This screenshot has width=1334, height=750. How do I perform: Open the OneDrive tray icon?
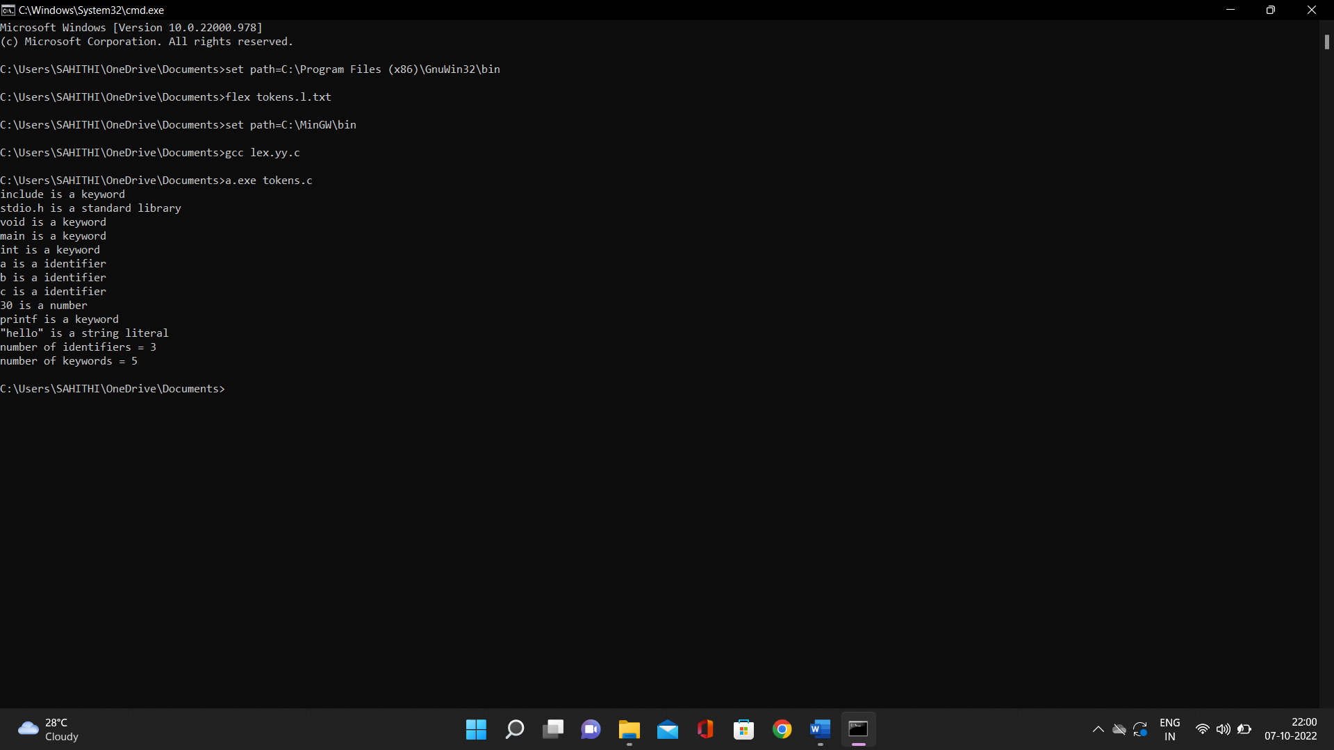(1119, 729)
